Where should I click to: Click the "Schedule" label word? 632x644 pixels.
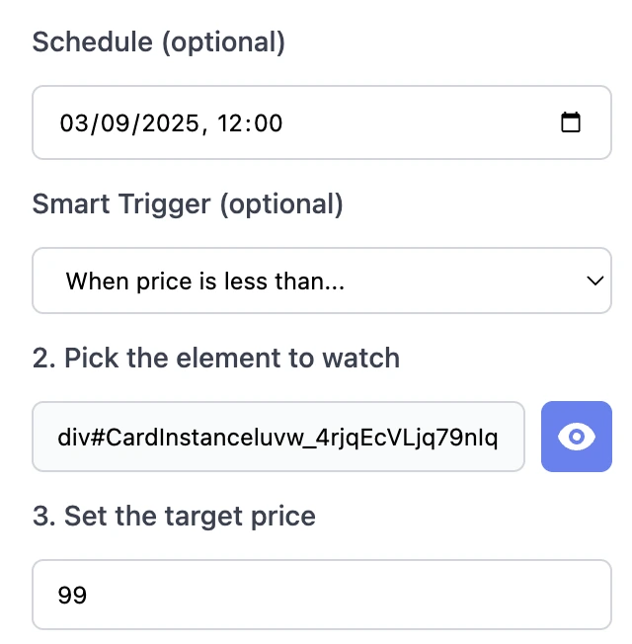[91, 42]
